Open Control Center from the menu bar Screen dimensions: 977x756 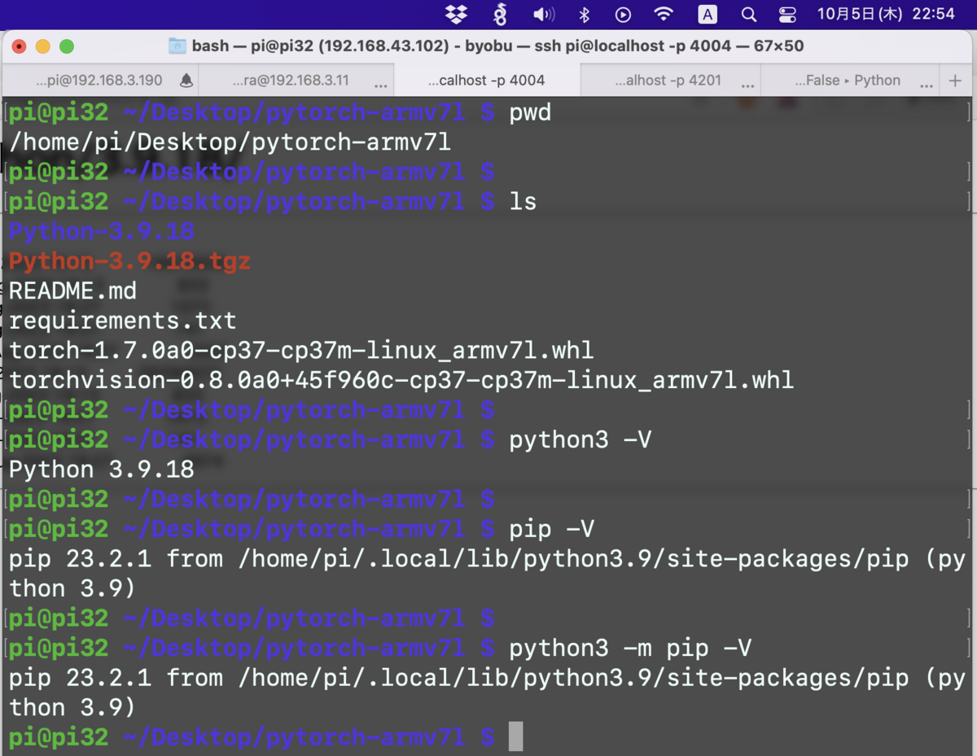[786, 14]
